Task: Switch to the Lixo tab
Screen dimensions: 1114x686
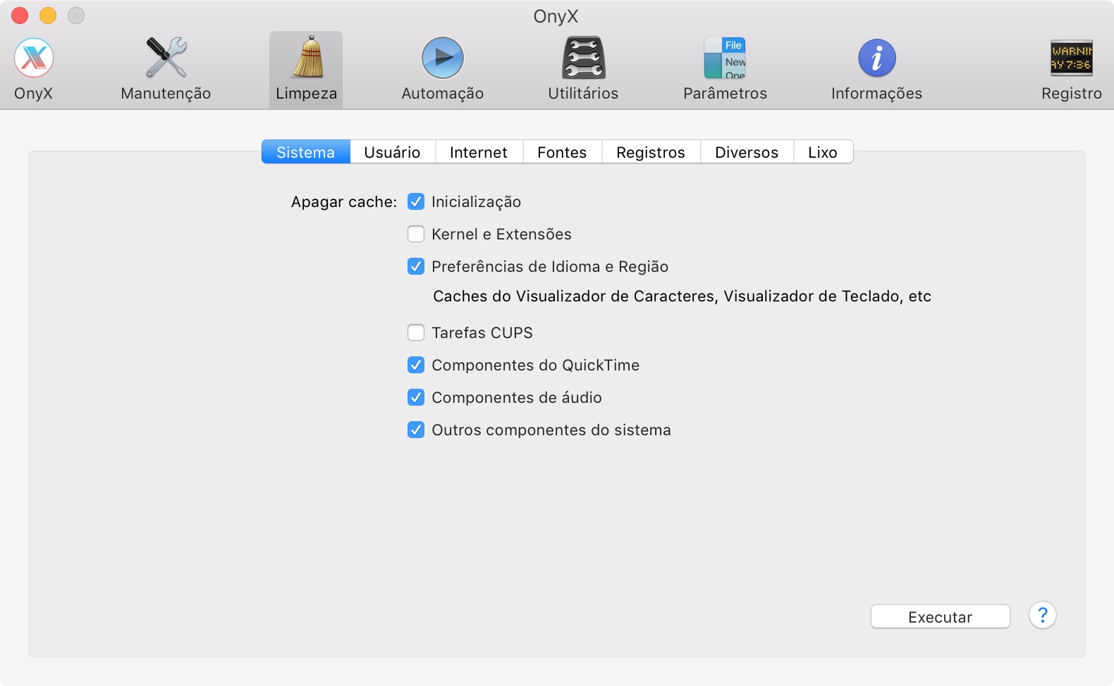Action: point(823,152)
